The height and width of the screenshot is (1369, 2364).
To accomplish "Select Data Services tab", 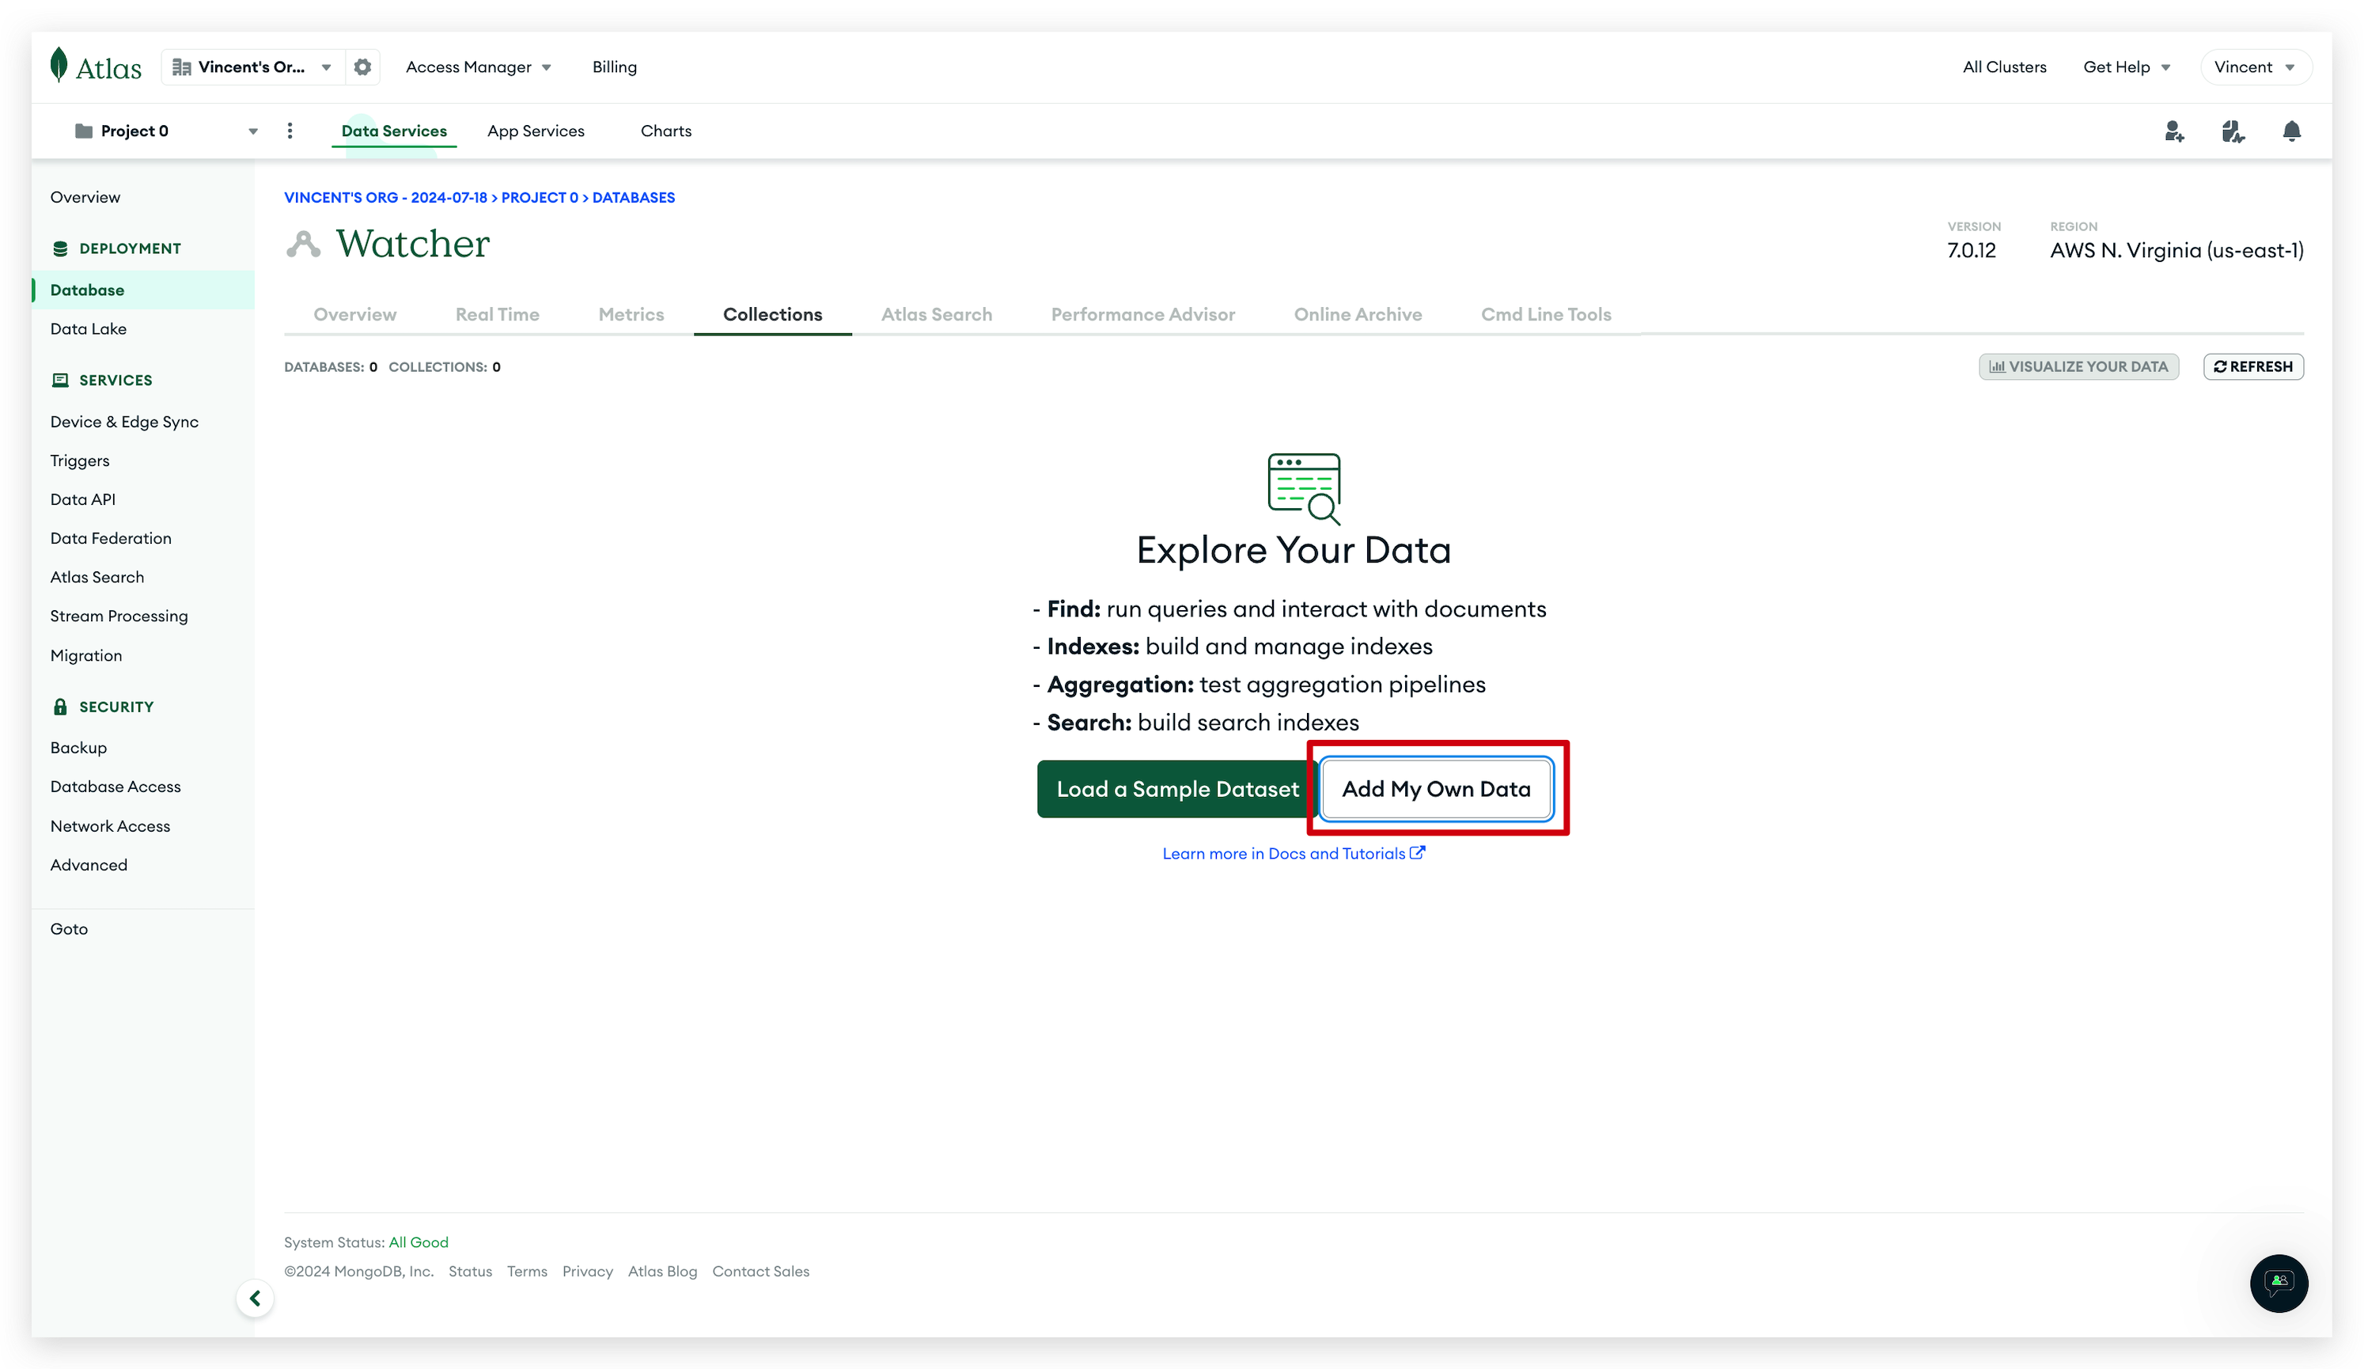I will [x=394, y=131].
